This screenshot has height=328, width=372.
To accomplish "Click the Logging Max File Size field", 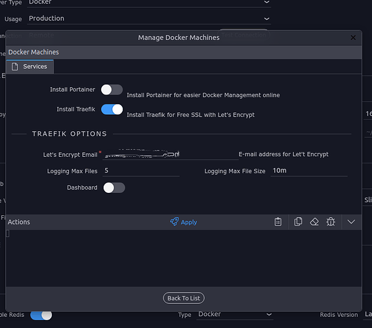I will [309, 171].
